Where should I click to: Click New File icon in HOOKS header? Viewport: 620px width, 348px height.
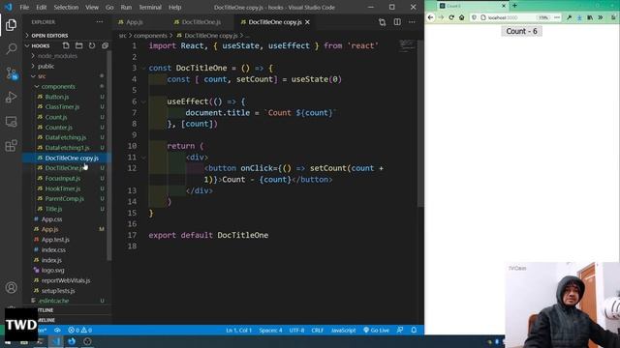click(x=66, y=45)
